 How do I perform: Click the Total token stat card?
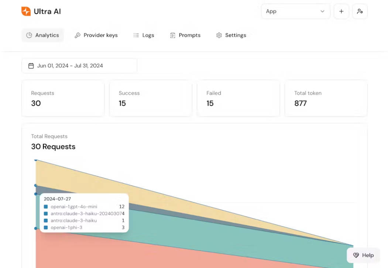pos(326,98)
